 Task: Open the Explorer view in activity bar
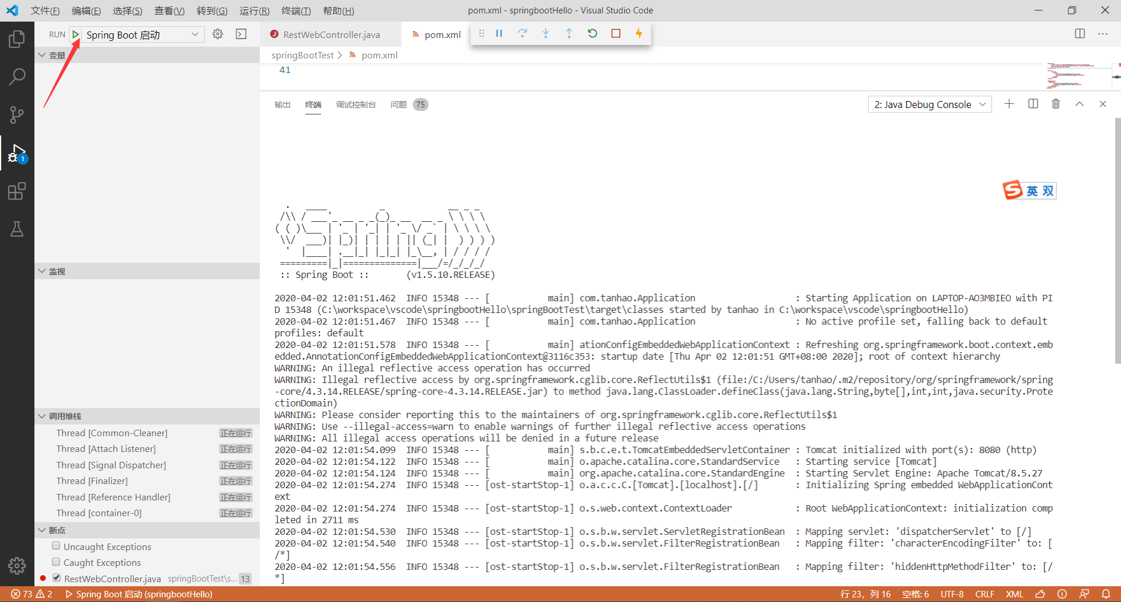coord(17,39)
